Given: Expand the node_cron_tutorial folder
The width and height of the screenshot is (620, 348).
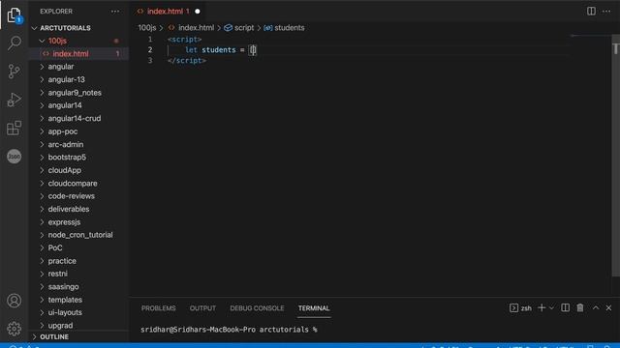Looking at the screenshot, I should coord(80,235).
